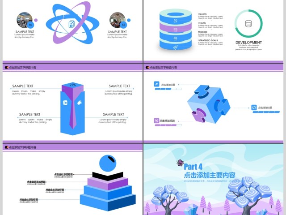Click the purple butterfly beside Part 4
The image size is (286, 215).
(180, 163)
